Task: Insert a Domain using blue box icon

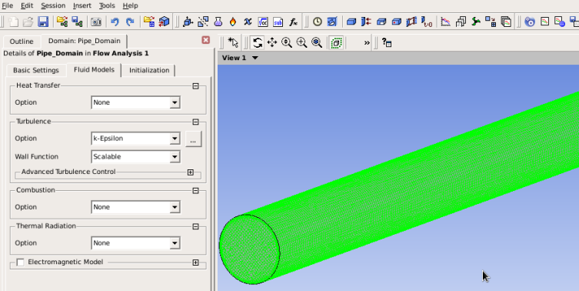Action: click(351, 22)
